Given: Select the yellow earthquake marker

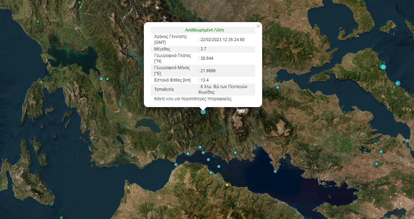Looking at the screenshot, I should 227,185.
